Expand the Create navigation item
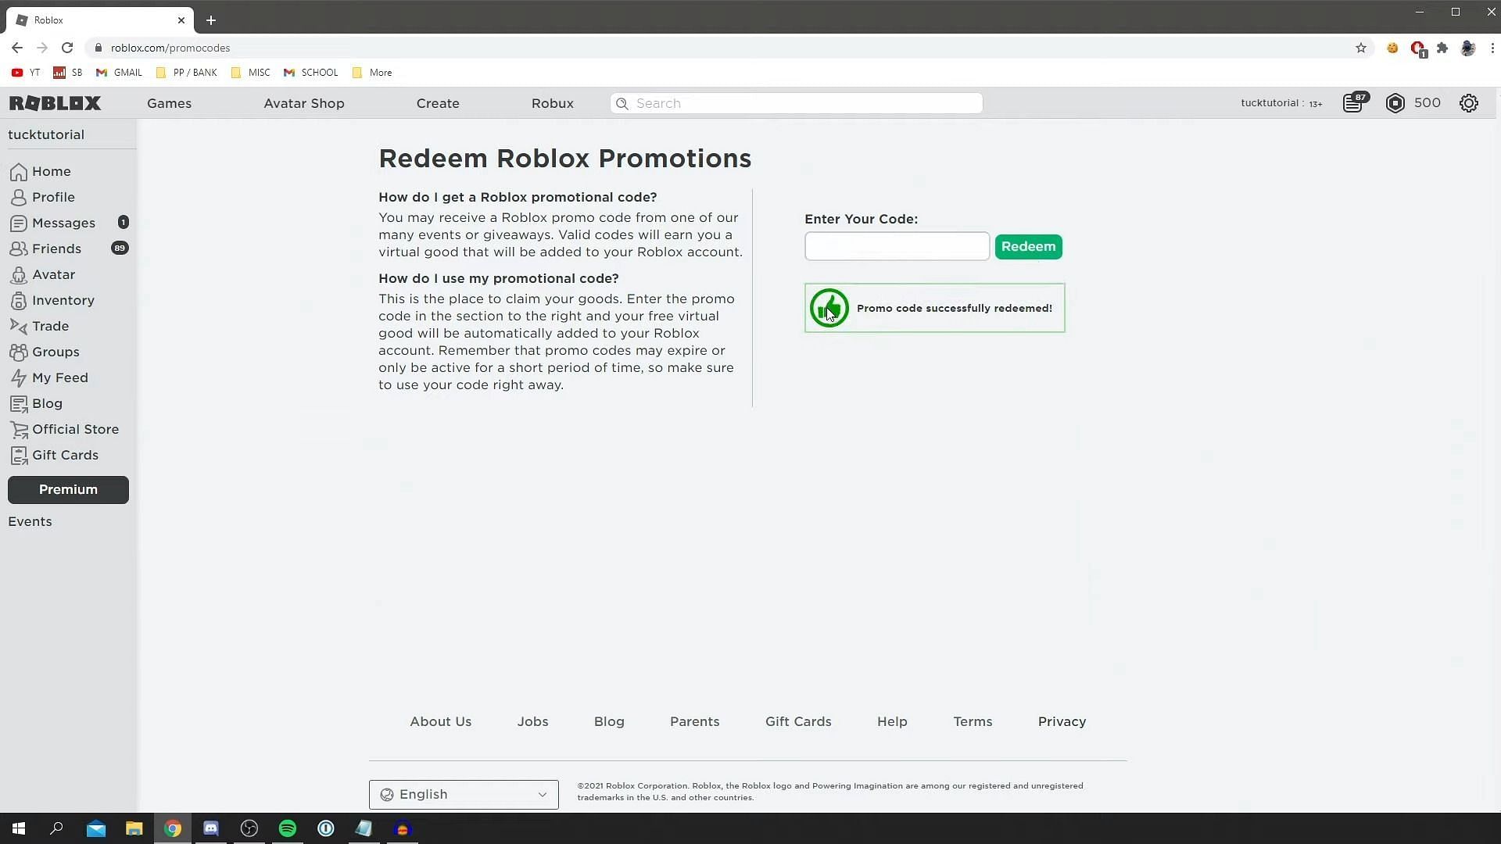Image resolution: width=1501 pixels, height=844 pixels. tap(438, 102)
